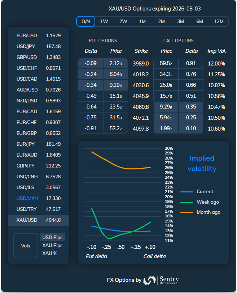Click put price 2.120 cell
237x293 pixels.
click(115, 63)
